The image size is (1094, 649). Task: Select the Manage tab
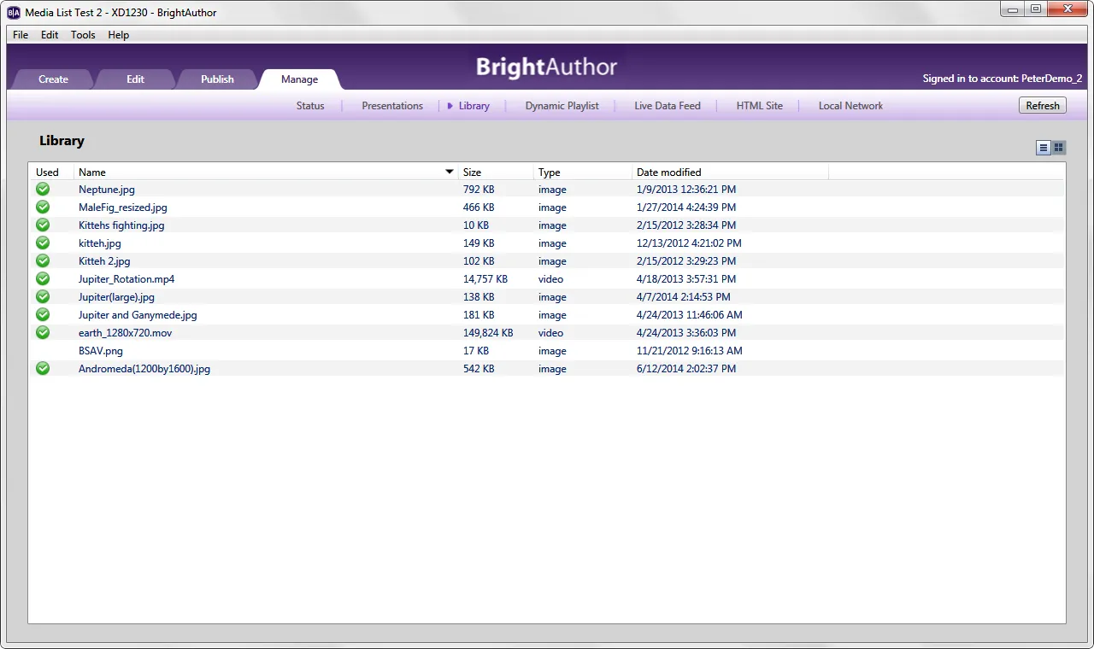[x=299, y=79]
